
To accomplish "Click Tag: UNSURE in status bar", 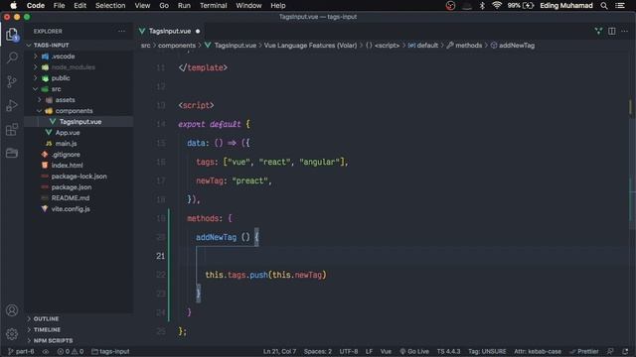I will (x=487, y=351).
